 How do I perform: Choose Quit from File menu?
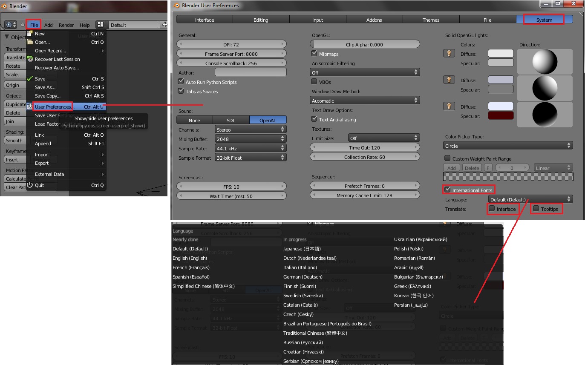[66, 185]
